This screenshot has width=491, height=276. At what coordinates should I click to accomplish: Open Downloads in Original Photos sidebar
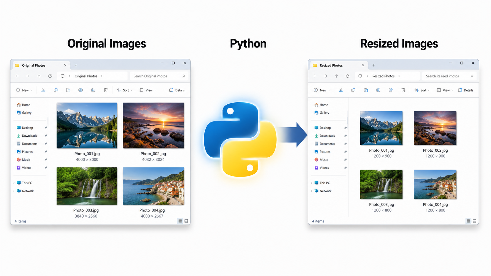click(29, 136)
